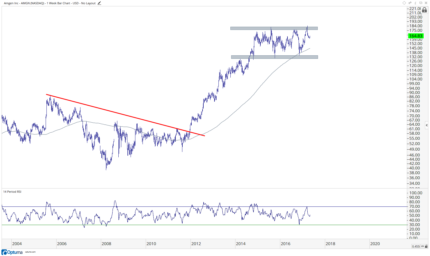Pop out chart with the overlapping windows icon
430x256 pixels.
click(421, 3)
